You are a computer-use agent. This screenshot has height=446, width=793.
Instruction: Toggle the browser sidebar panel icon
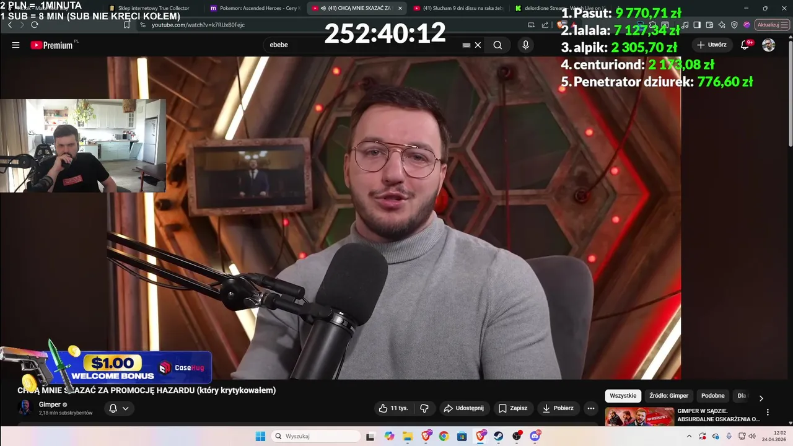pos(697,25)
